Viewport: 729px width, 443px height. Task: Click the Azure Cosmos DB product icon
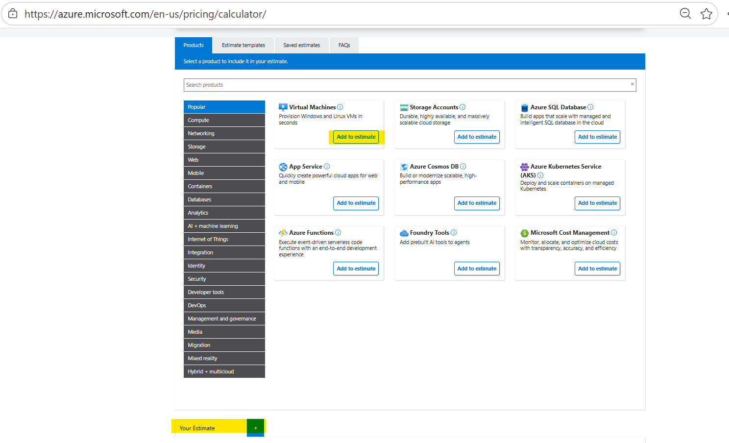pyautogui.click(x=404, y=167)
